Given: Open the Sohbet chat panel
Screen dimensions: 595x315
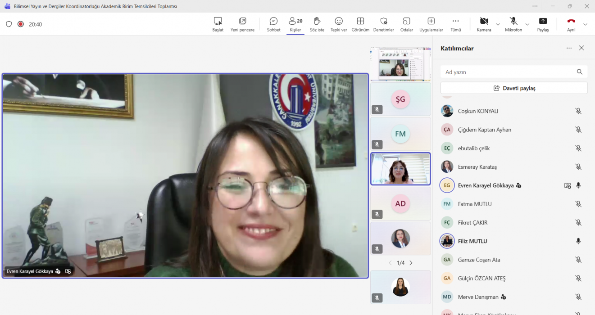Looking at the screenshot, I should pos(273,24).
